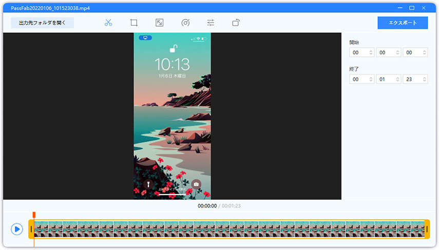439x250 pixels.
Task: Minimize the window
Action: click(400, 8)
